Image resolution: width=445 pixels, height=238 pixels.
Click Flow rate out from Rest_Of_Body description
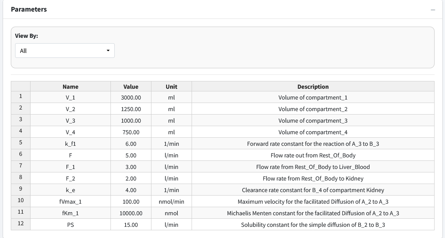[x=313, y=155]
